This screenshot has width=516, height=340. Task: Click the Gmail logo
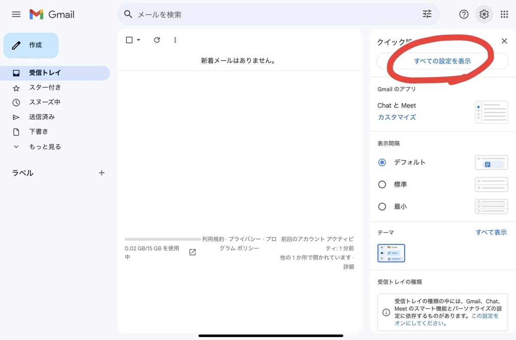click(x=52, y=14)
